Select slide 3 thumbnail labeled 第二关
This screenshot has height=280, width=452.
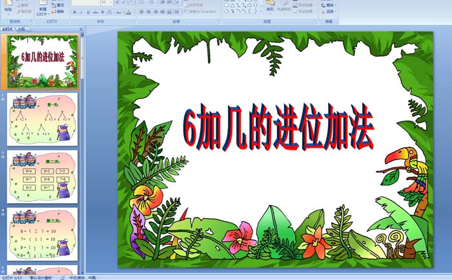coord(43,176)
